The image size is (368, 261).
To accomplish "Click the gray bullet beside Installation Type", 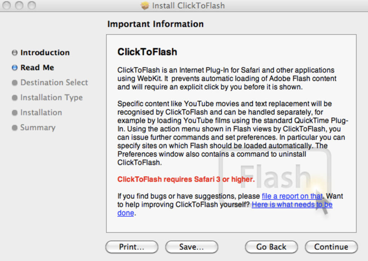I will [14, 98].
